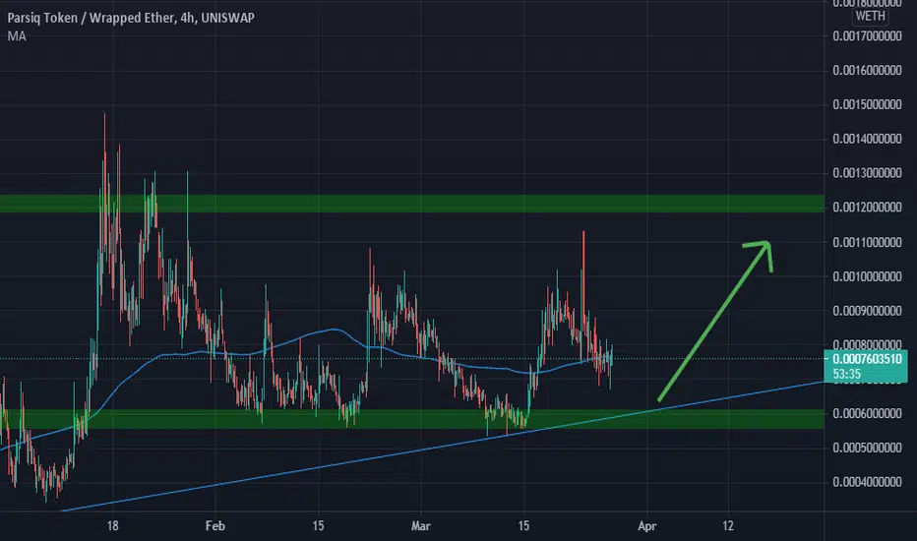Click the 0.0015000000 price axis label
The height and width of the screenshot is (541, 917).
pos(867,104)
